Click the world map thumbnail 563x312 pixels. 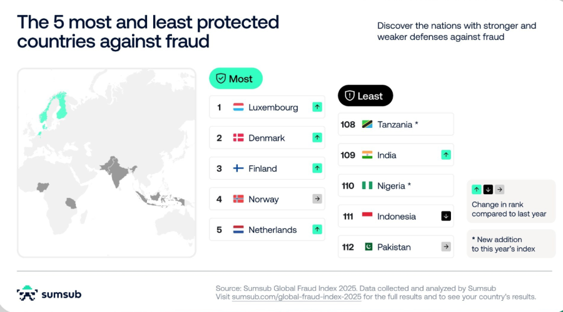pyautogui.click(x=106, y=162)
